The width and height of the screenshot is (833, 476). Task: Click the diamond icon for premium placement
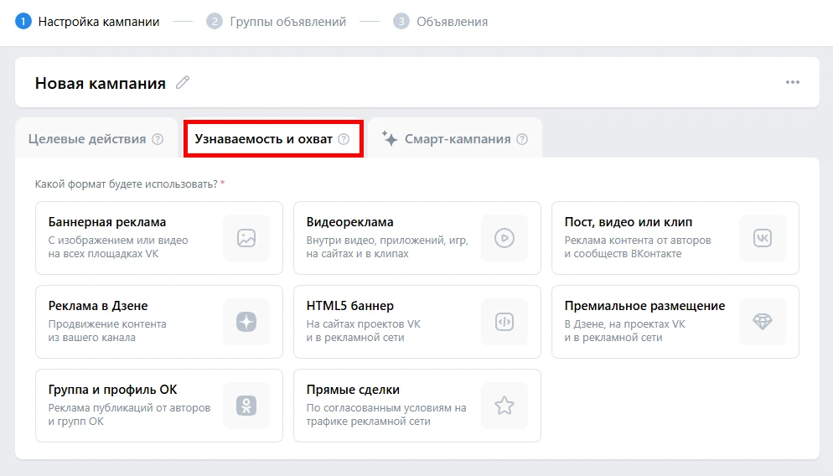click(x=762, y=322)
